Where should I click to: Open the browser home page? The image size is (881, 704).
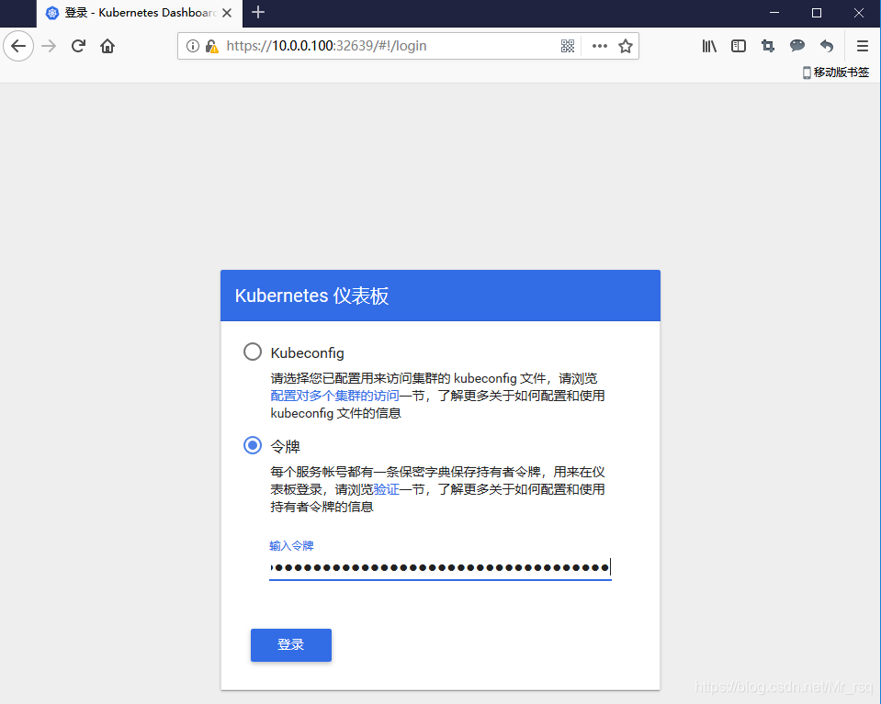coord(107,46)
